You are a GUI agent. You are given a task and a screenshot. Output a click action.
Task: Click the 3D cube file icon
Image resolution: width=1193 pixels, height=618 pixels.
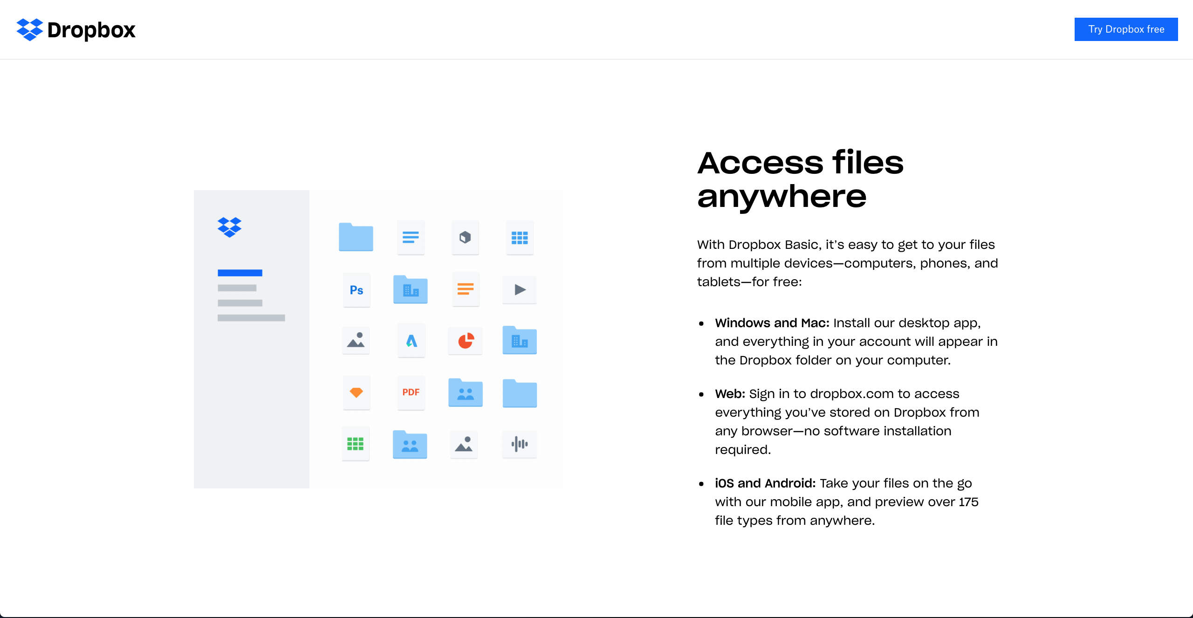(465, 237)
